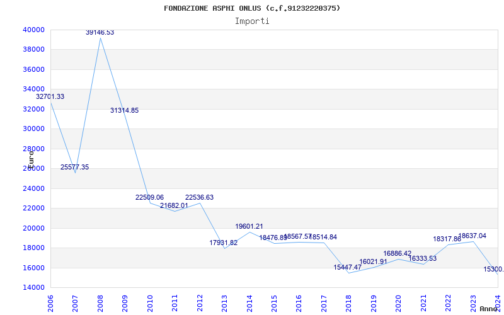Select the data label 31314.85

pos(124,111)
